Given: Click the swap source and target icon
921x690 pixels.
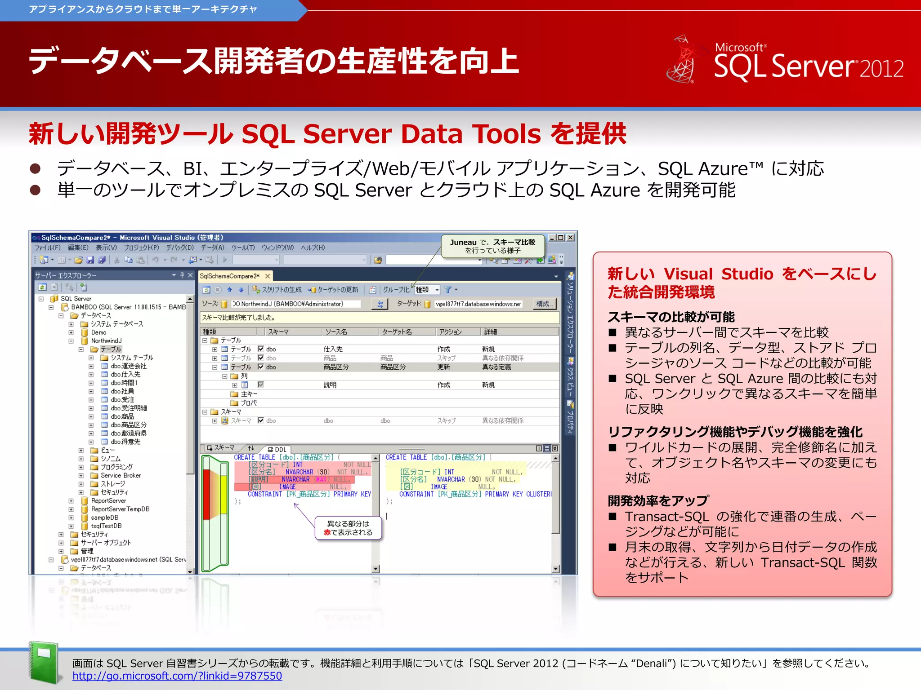Looking at the screenshot, I should click(380, 304).
